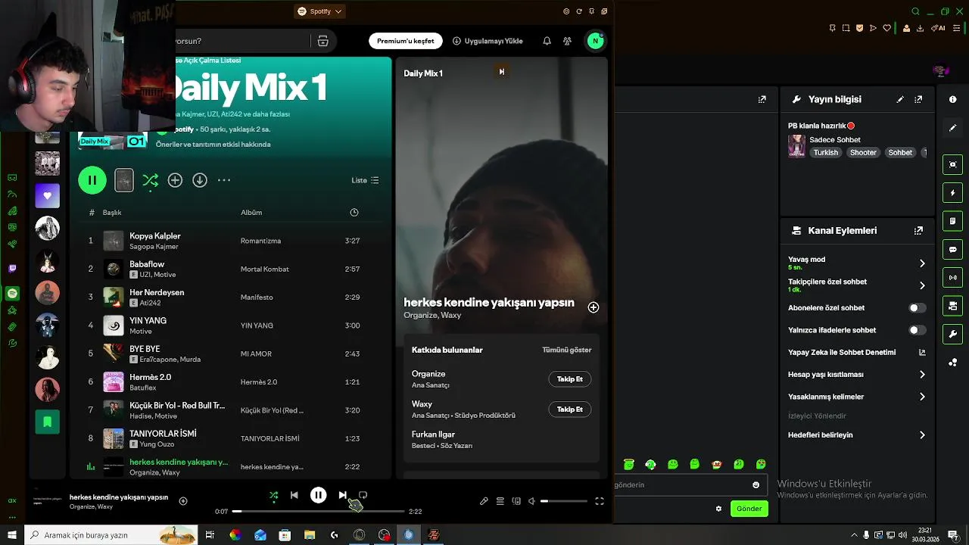Open the friends activity icon
Viewport: 969px width, 545px height.
pyautogui.click(x=567, y=41)
